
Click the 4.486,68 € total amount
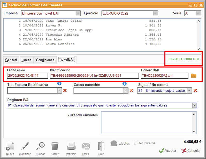(193, 142)
